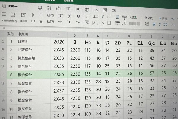
Task: Click the eye icon in the toolbar
Action: pyautogui.click(x=78, y=16)
